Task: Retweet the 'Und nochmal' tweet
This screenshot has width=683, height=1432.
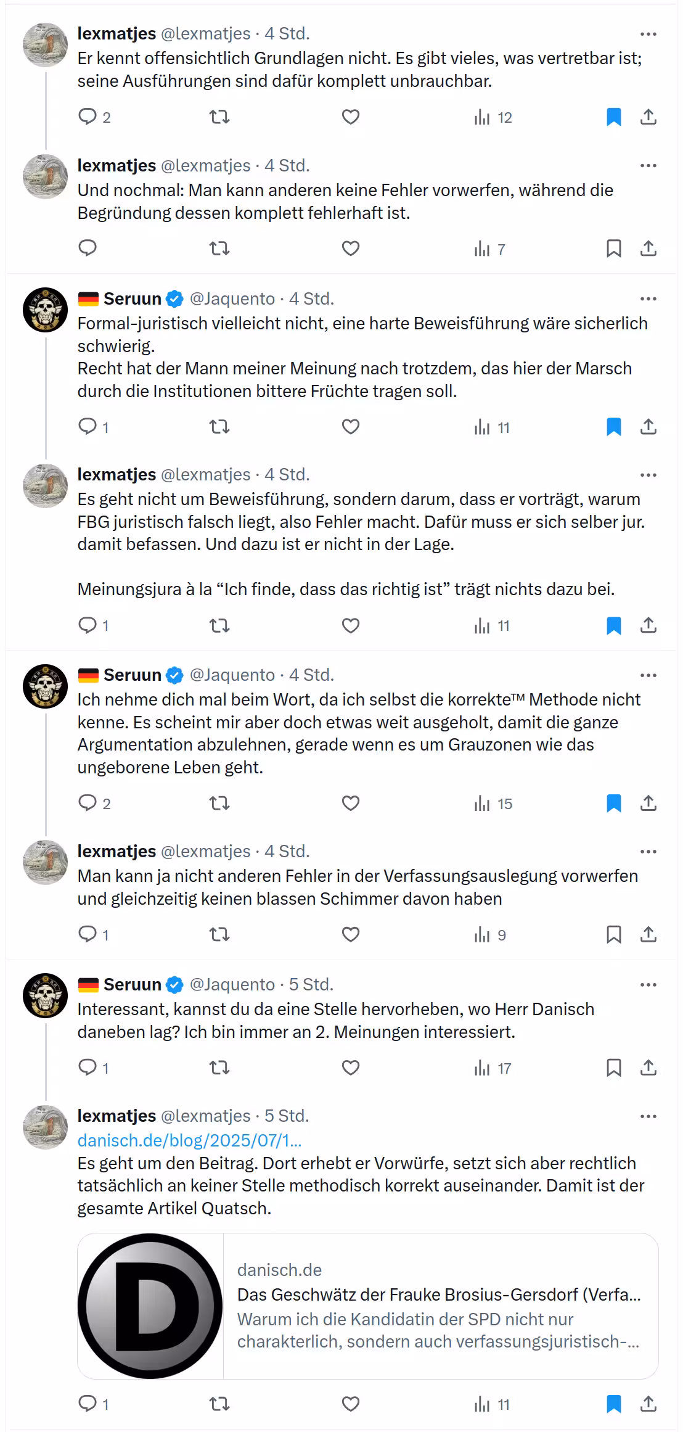Action: pos(219,249)
